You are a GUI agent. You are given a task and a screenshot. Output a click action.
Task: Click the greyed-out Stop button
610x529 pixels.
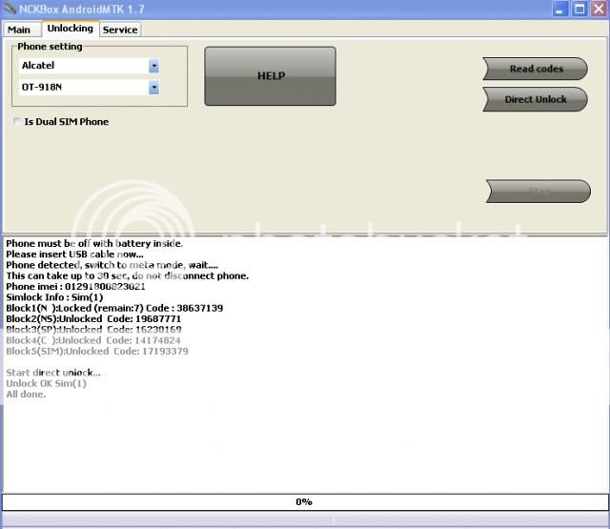pos(538,192)
